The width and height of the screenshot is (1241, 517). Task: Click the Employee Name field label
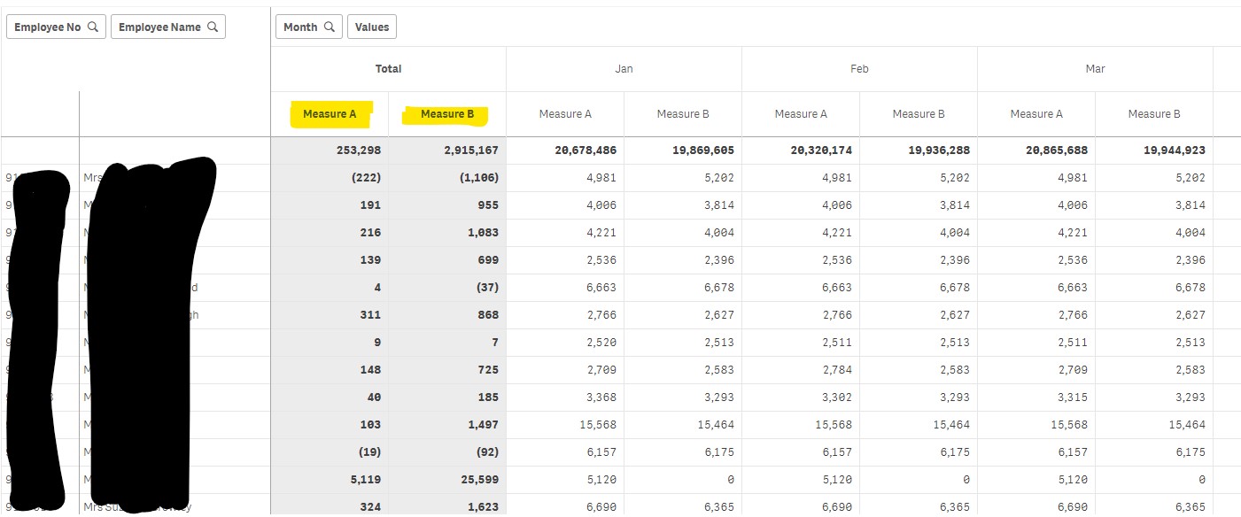click(159, 27)
